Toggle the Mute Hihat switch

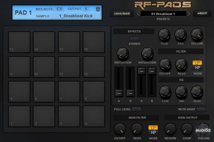(201, 109)
